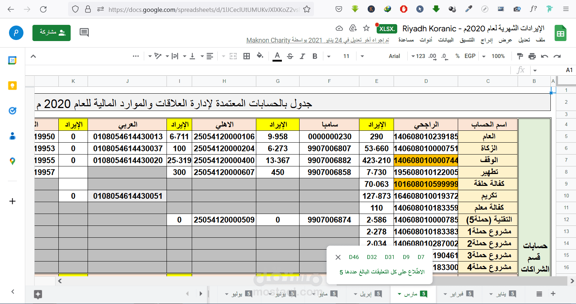The image size is (576, 304).
Task: Open Google Calendar in the side panel
Action: coord(12,61)
